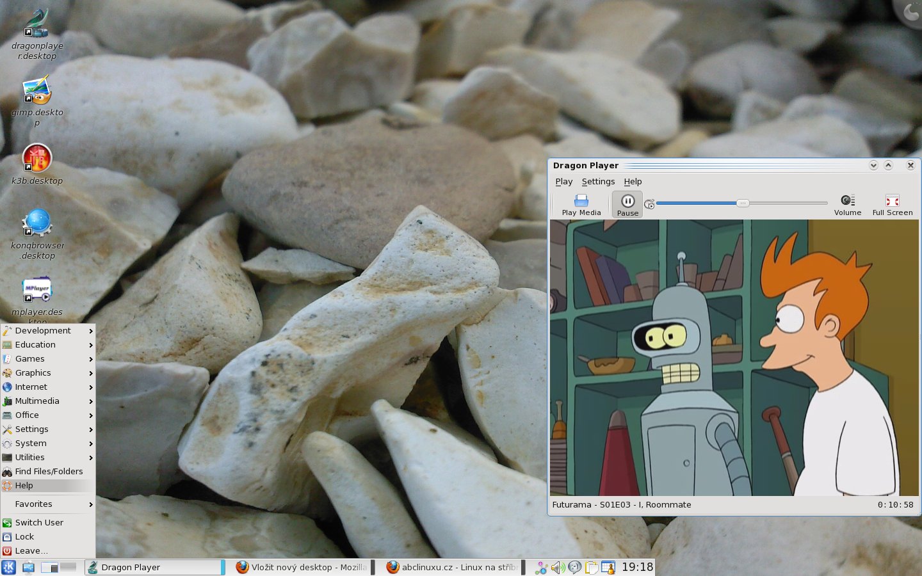Open the speaker volume tray icon
922x576 pixels.
coord(558,567)
